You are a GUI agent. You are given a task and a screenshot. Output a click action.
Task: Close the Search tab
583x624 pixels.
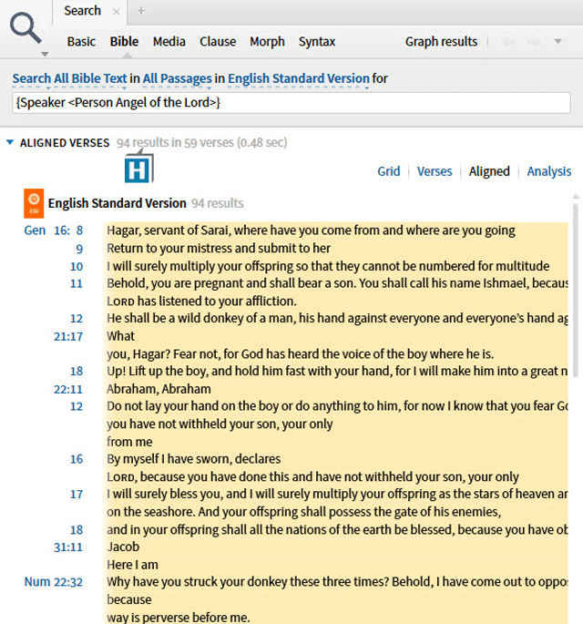tap(116, 12)
